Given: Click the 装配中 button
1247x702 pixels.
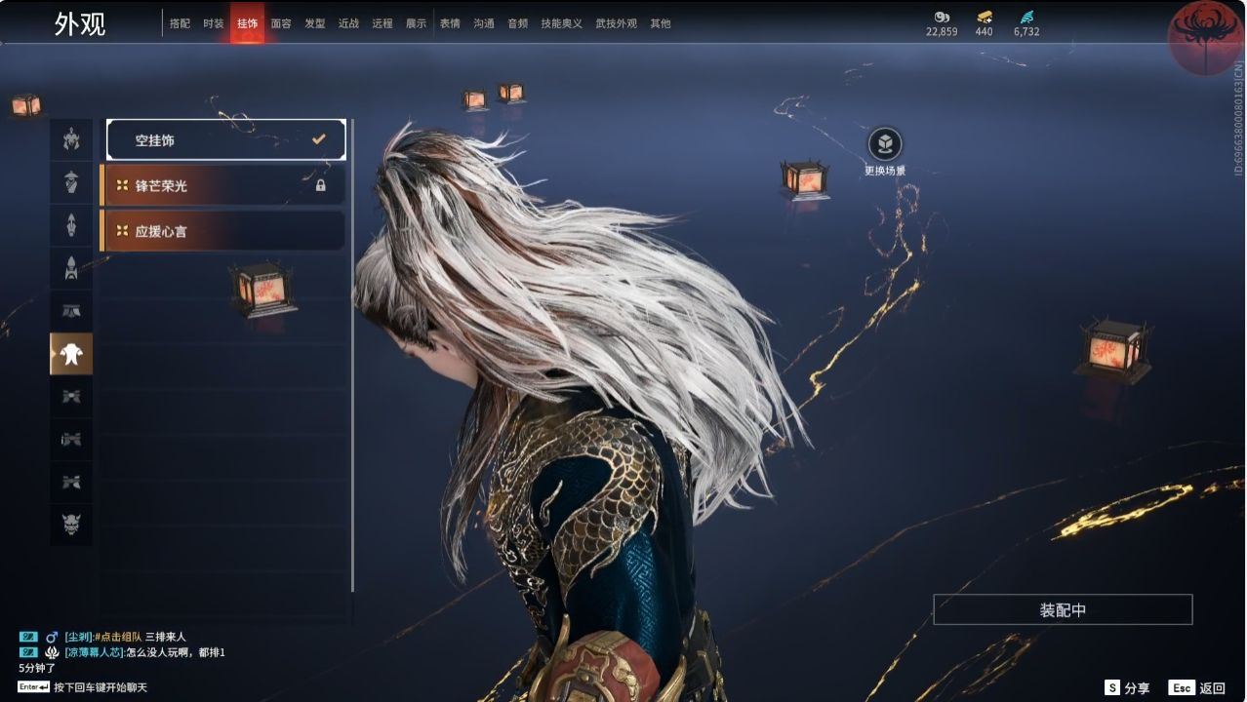Looking at the screenshot, I should coord(1062,608).
